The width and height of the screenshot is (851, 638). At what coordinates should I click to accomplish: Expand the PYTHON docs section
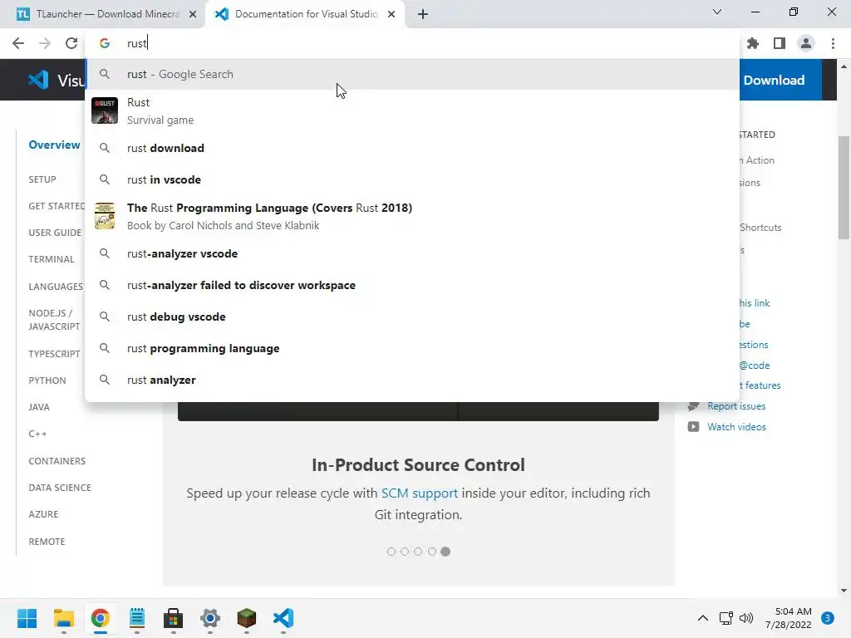pos(47,380)
